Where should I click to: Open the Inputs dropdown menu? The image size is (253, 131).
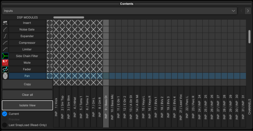coord(119,11)
